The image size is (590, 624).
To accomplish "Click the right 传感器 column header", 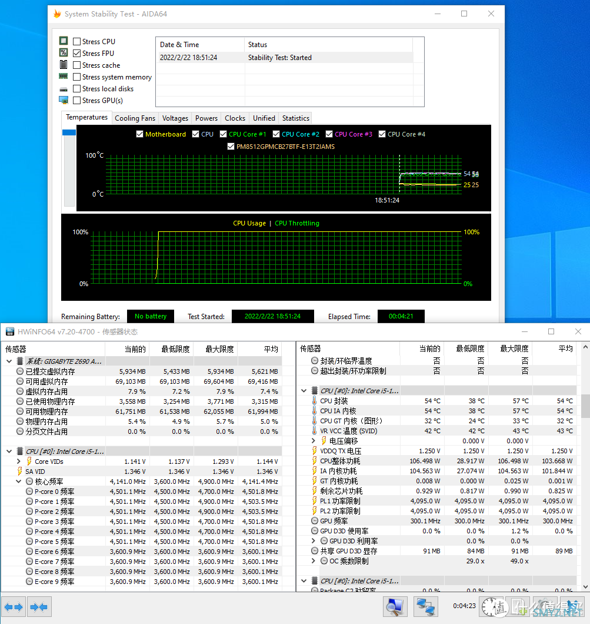I will coord(348,348).
